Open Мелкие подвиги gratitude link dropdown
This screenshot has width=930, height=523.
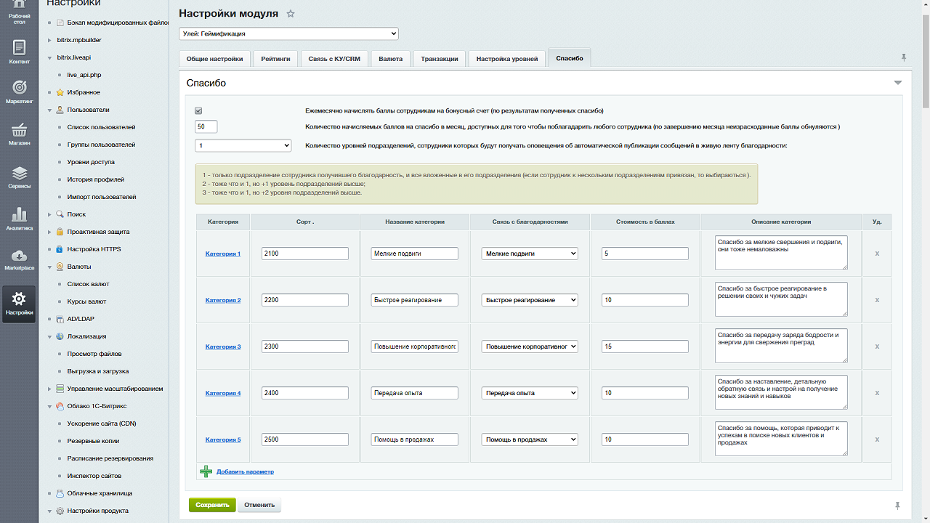530,254
